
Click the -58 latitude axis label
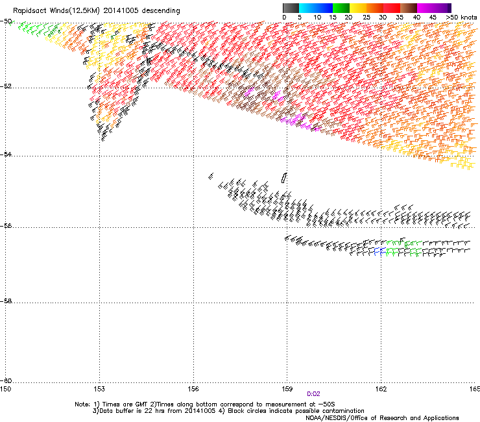pyautogui.click(x=6, y=301)
